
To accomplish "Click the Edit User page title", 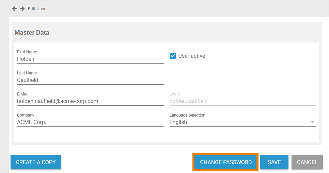I will coord(37,9).
